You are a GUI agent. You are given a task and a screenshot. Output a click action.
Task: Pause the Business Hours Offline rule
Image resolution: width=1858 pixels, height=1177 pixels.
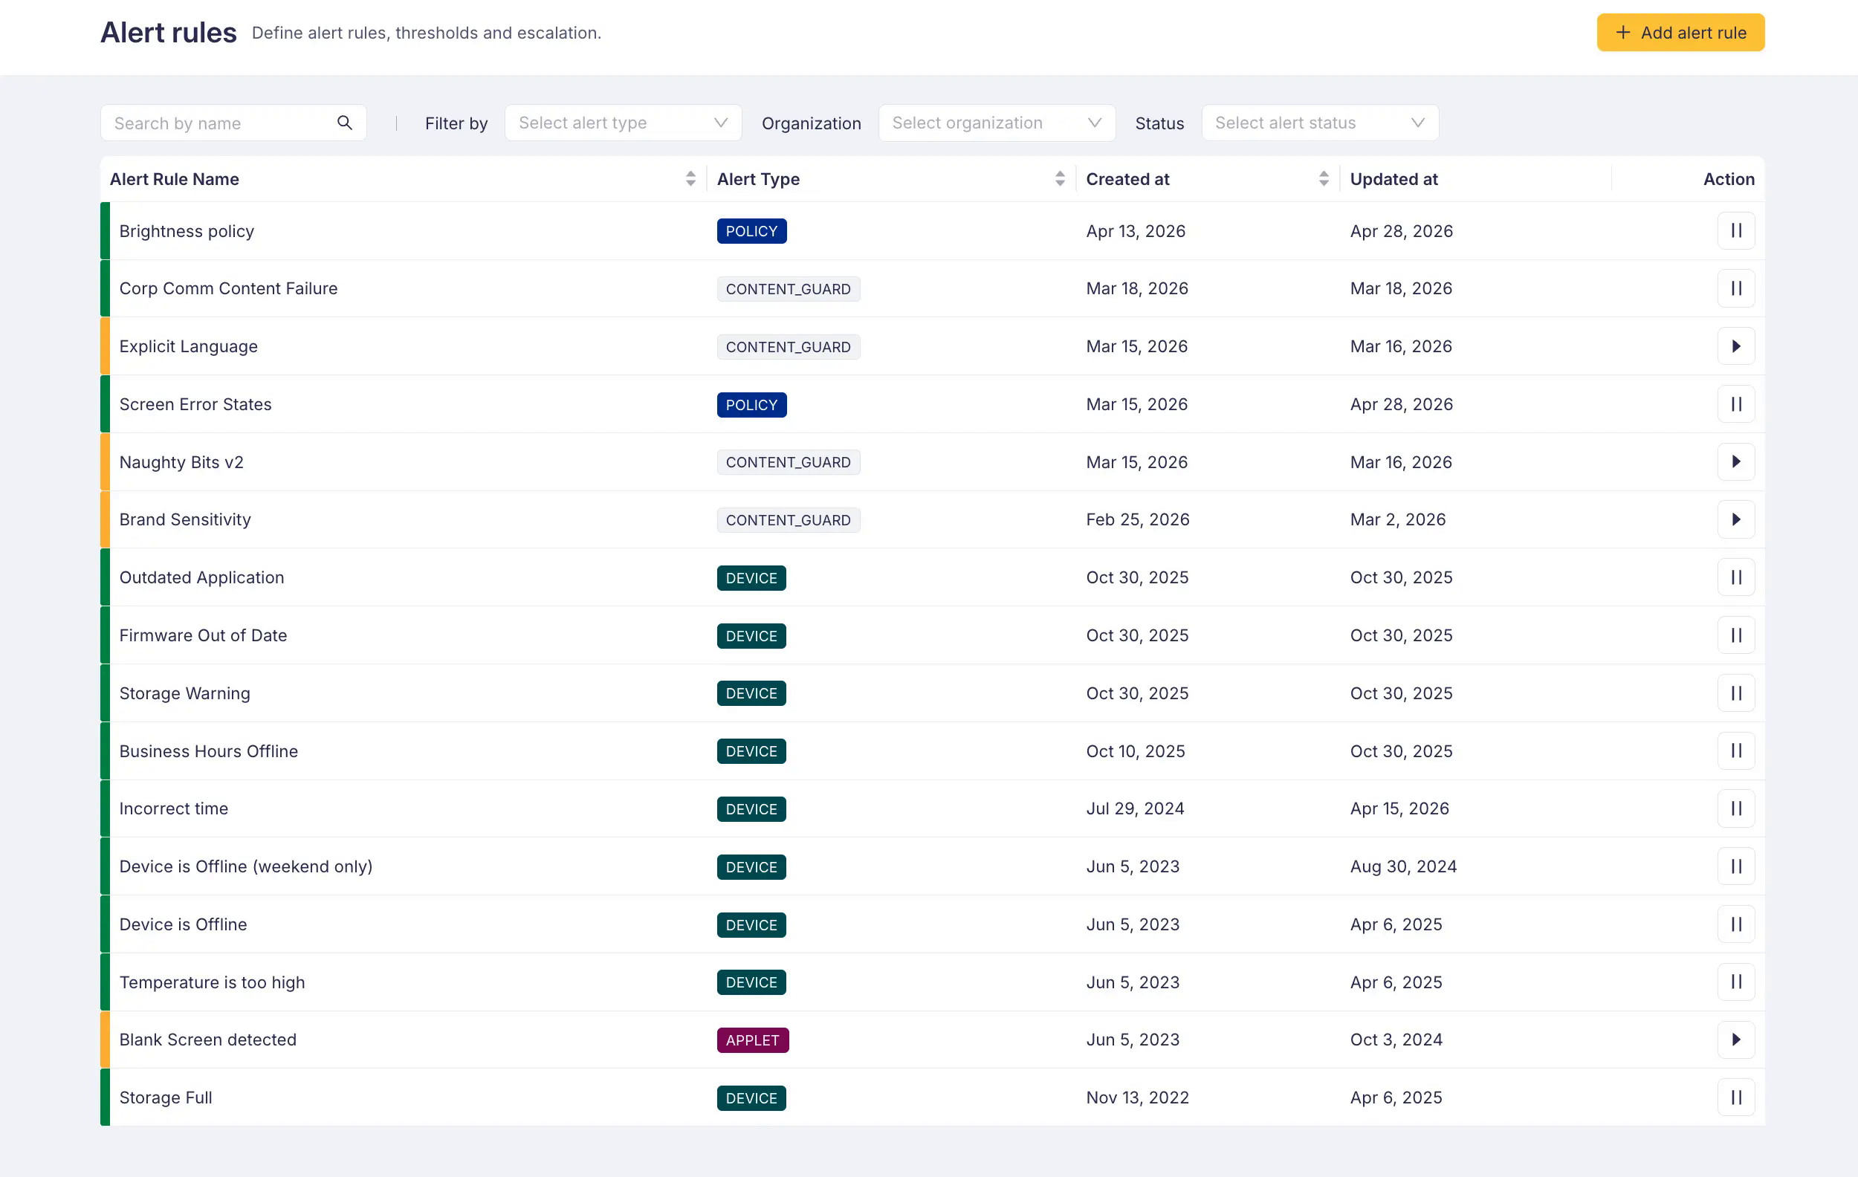[1735, 750]
